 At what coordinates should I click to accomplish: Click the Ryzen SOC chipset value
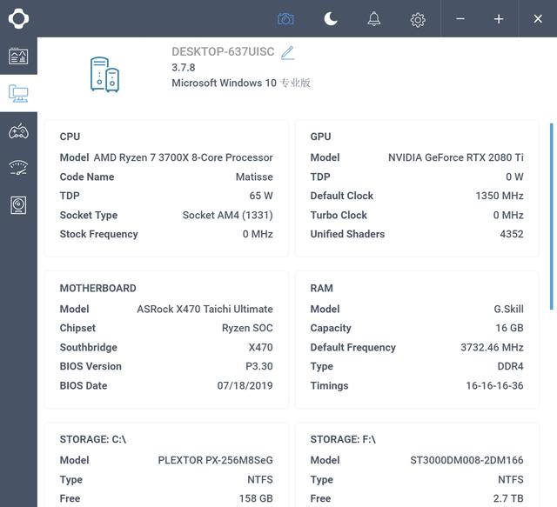[x=247, y=328]
